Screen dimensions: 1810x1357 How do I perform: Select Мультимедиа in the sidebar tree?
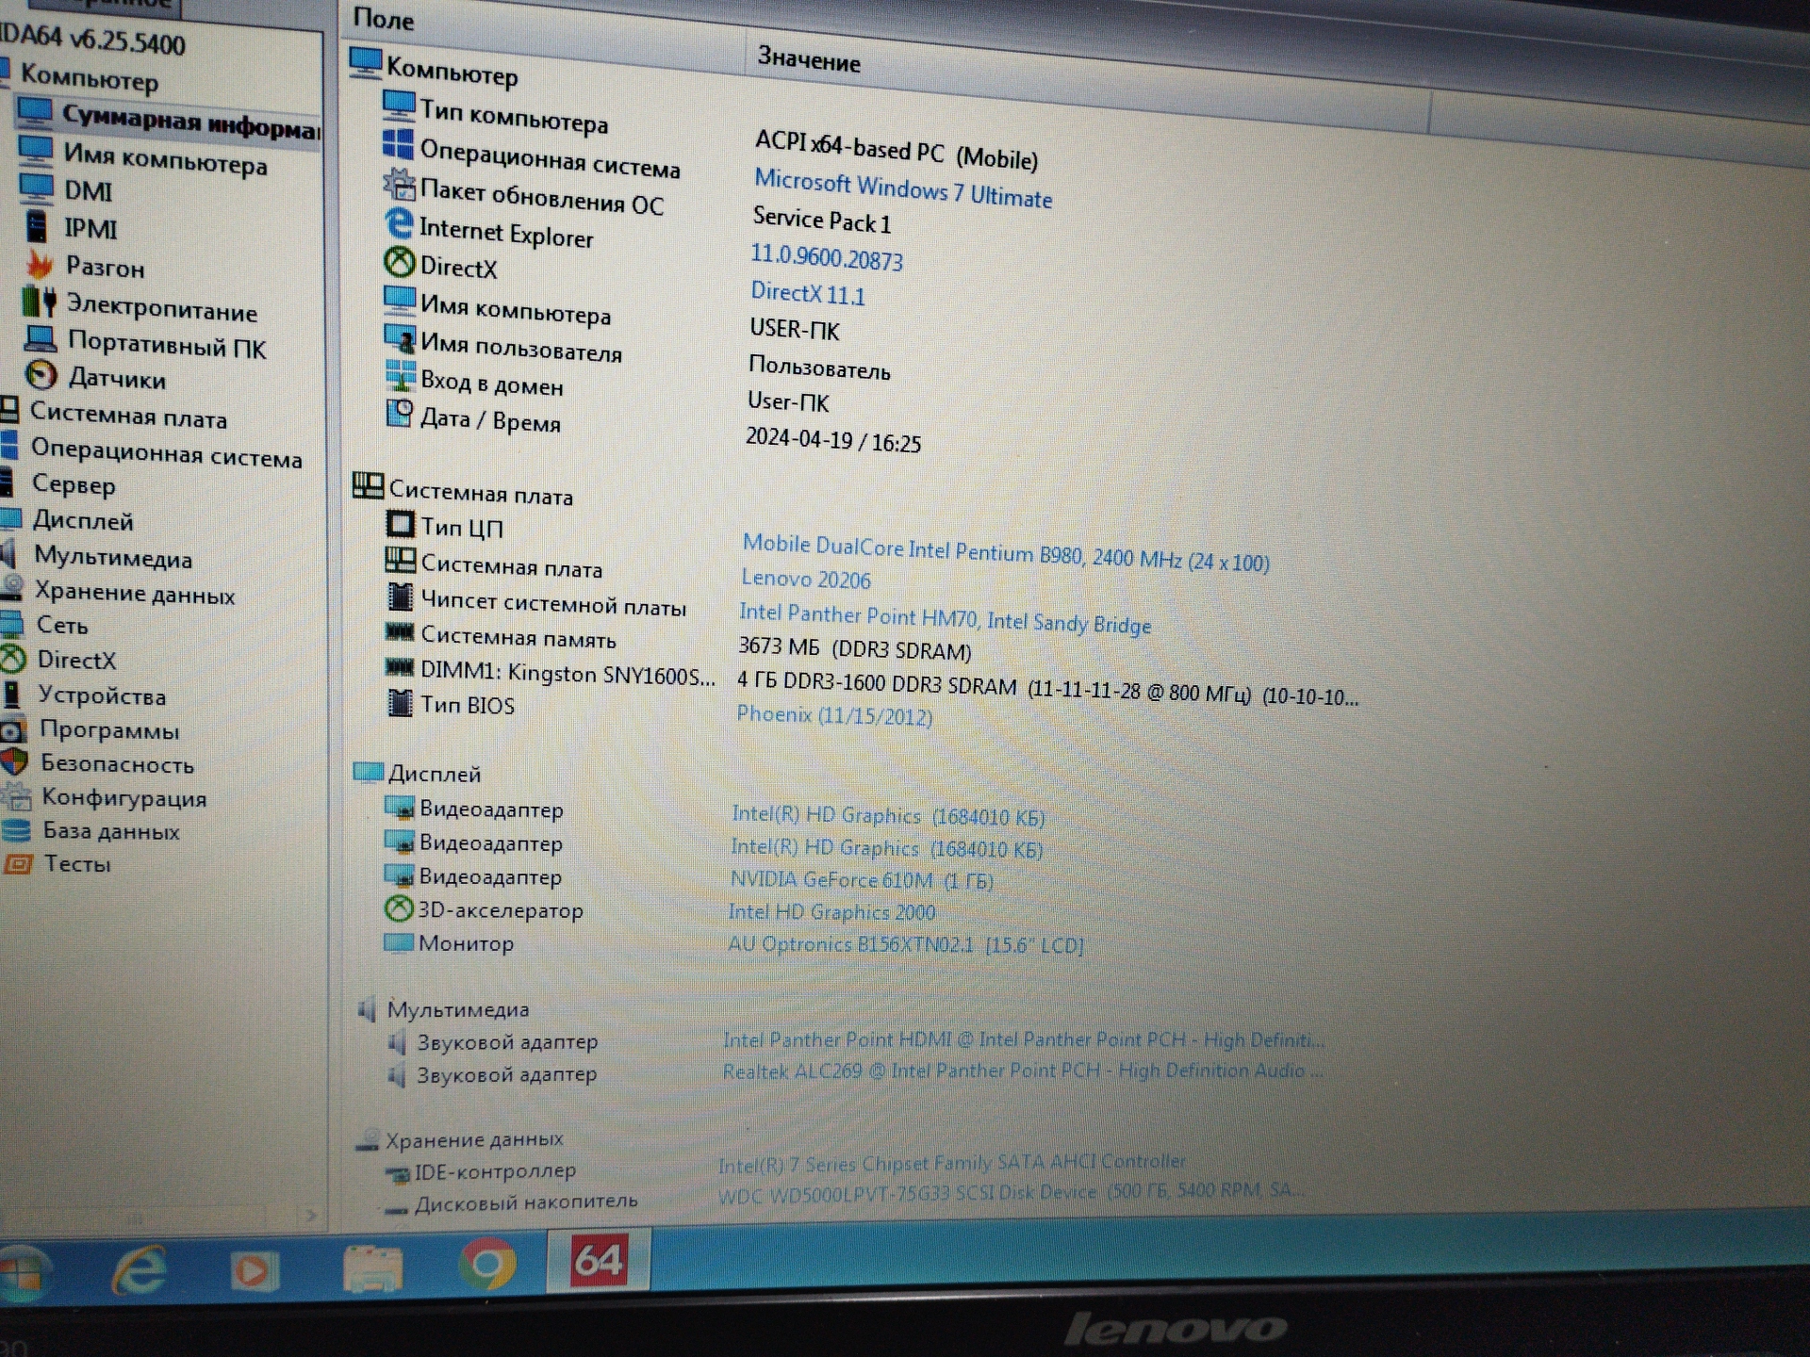113,557
